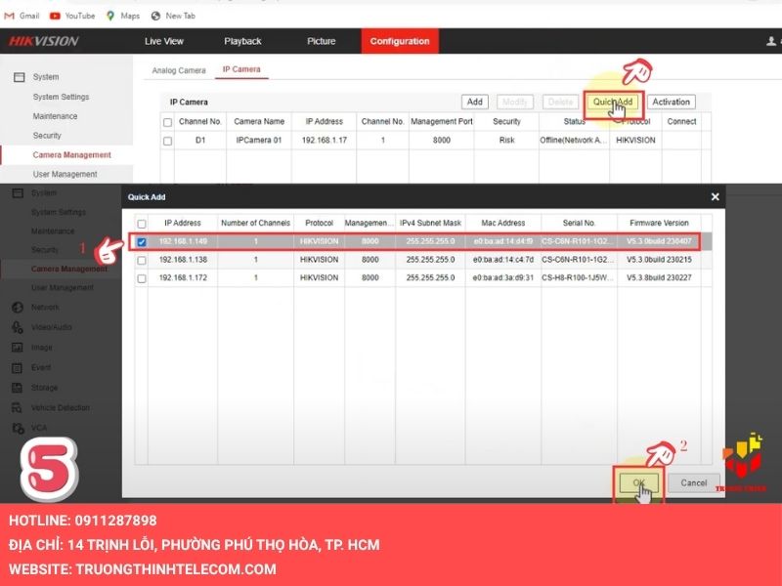Expand the System section in sidebar
This screenshot has height=586, width=782.
point(45,77)
